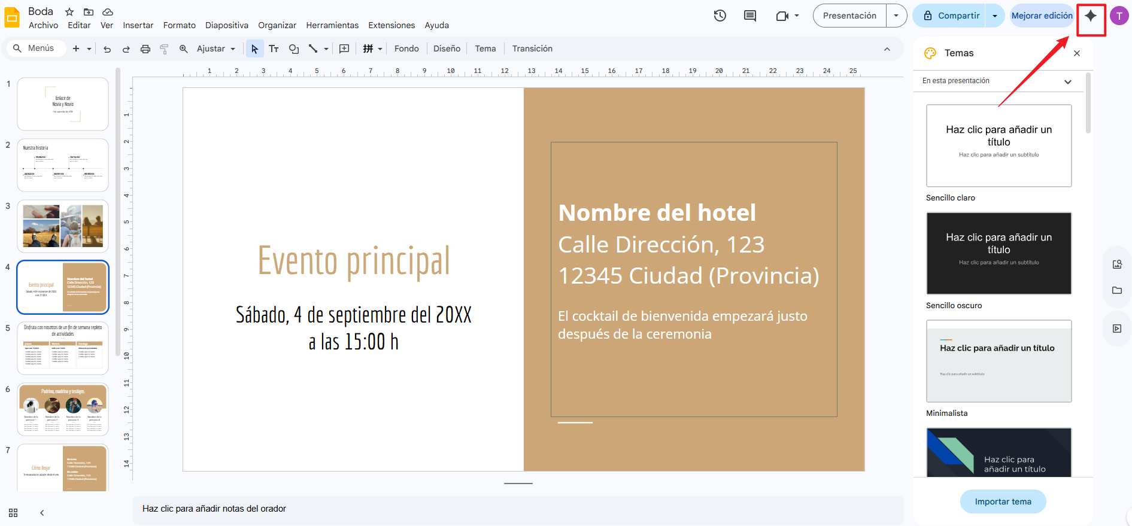
Task: Open the Editar menu
Action: [79, 25]
